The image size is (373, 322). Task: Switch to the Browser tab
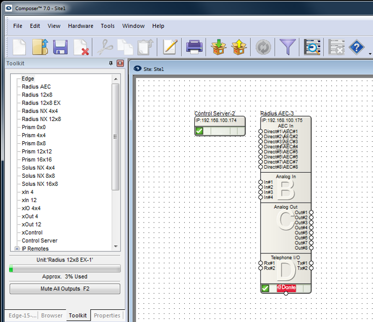52,315
